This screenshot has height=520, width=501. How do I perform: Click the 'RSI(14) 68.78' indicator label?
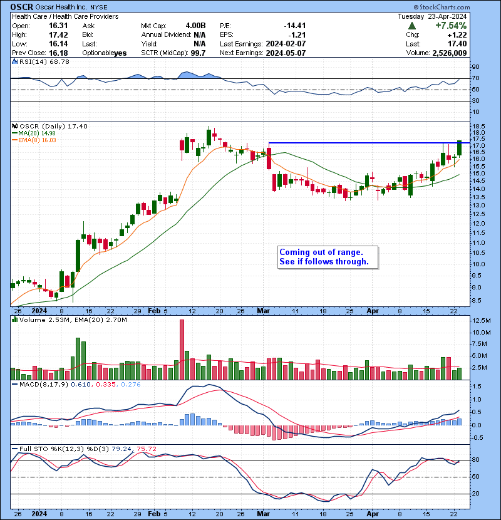coord(44,61)
